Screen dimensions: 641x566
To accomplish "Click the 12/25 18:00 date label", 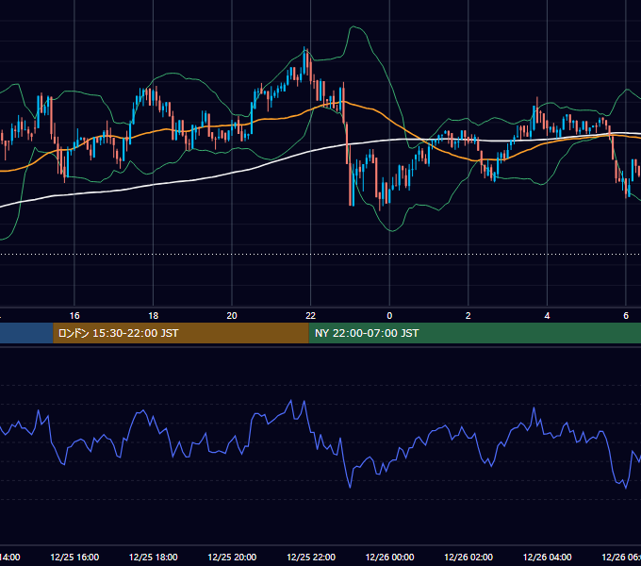I will pos(154,557).
